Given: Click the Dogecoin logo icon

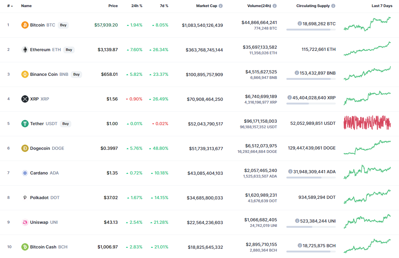Looking at the screenshot, I should click(x=25, y=148).
